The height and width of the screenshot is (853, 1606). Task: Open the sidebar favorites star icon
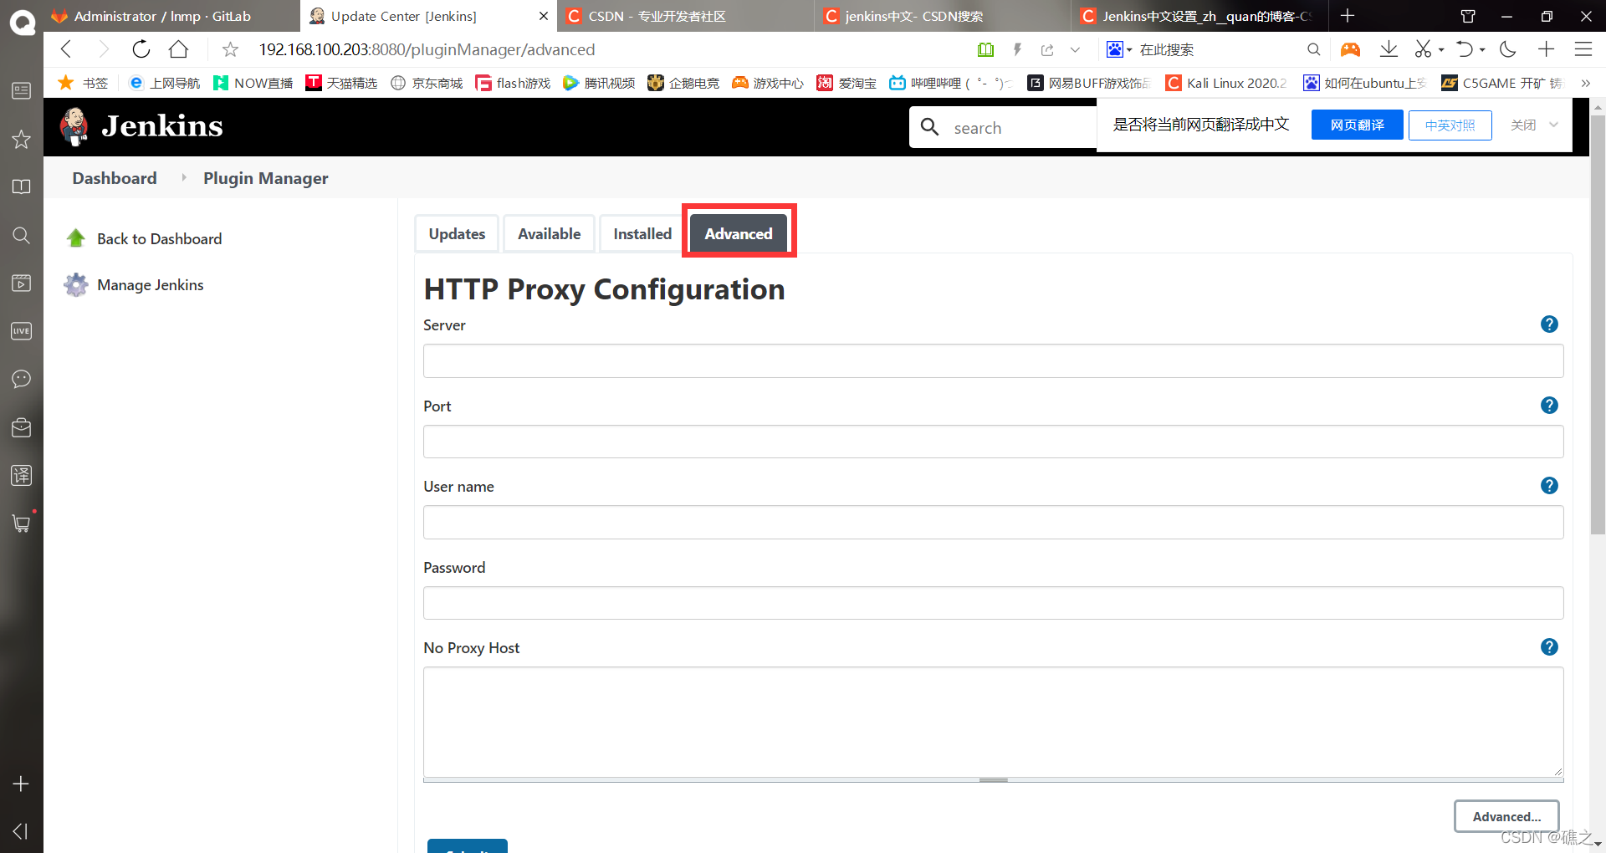coord(21,139)
